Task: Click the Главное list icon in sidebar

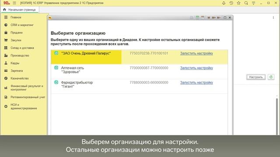Action: (x=6, y=17)
